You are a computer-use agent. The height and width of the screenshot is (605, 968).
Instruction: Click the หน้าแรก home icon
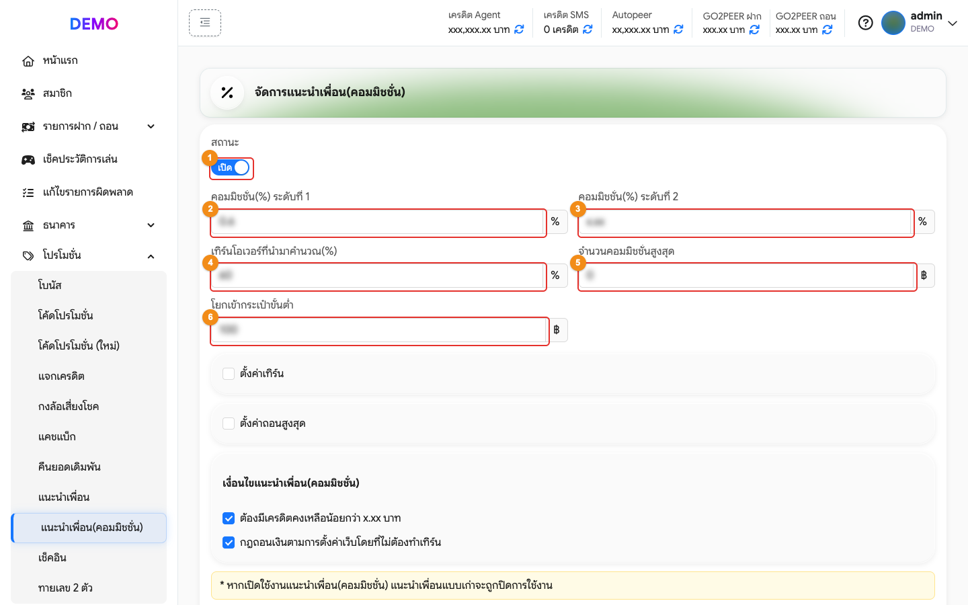pyautogui.click(x=28, y=61)
